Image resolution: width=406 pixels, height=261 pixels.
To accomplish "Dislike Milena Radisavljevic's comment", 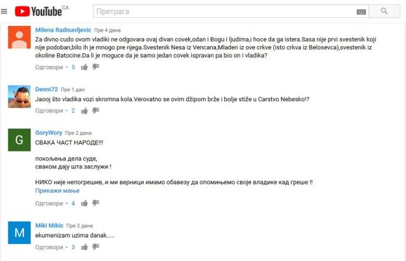I will [95, 67].
